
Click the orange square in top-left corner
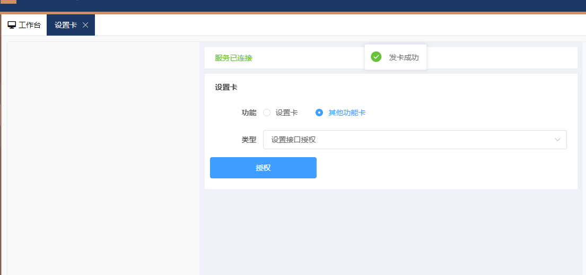click(x=8, y=2)
